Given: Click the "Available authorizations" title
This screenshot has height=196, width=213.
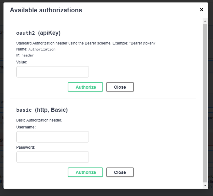Looking at the screenshot, I should (x=46, y=10).
